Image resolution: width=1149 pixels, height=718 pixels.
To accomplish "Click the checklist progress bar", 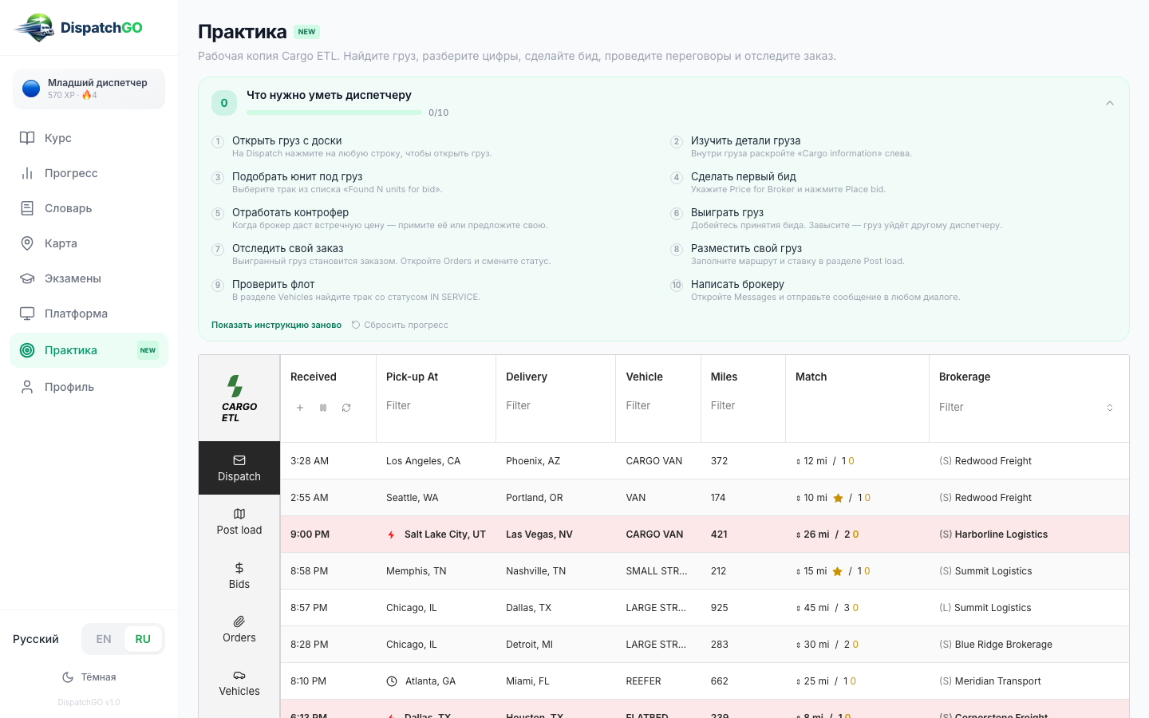I will click(334, 112).
